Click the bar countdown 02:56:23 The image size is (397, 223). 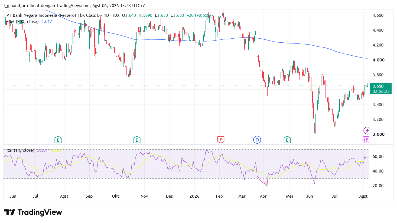(381, 91)
